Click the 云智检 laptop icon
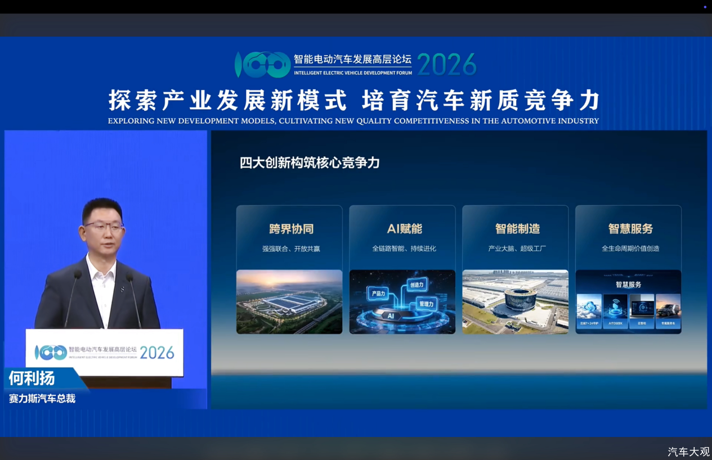Screen dimensions: 712x460 tap(642, 308)
